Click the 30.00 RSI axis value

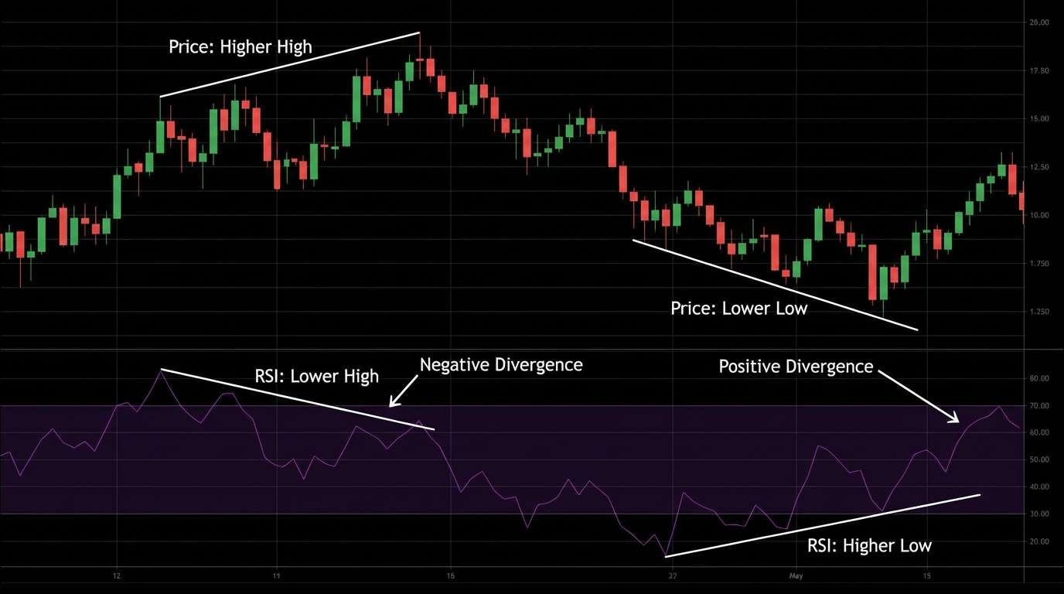(1038, 514)
